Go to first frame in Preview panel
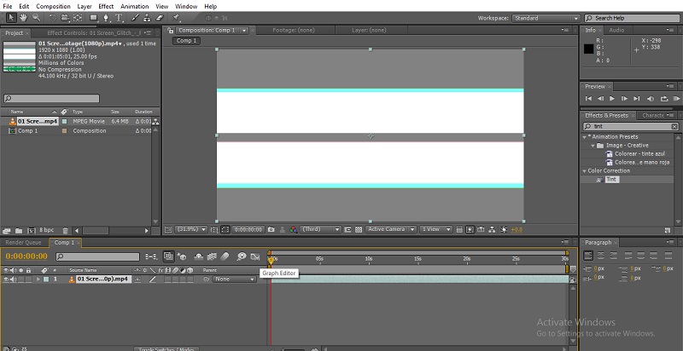 pyautogui.click(x=588, y=99)
